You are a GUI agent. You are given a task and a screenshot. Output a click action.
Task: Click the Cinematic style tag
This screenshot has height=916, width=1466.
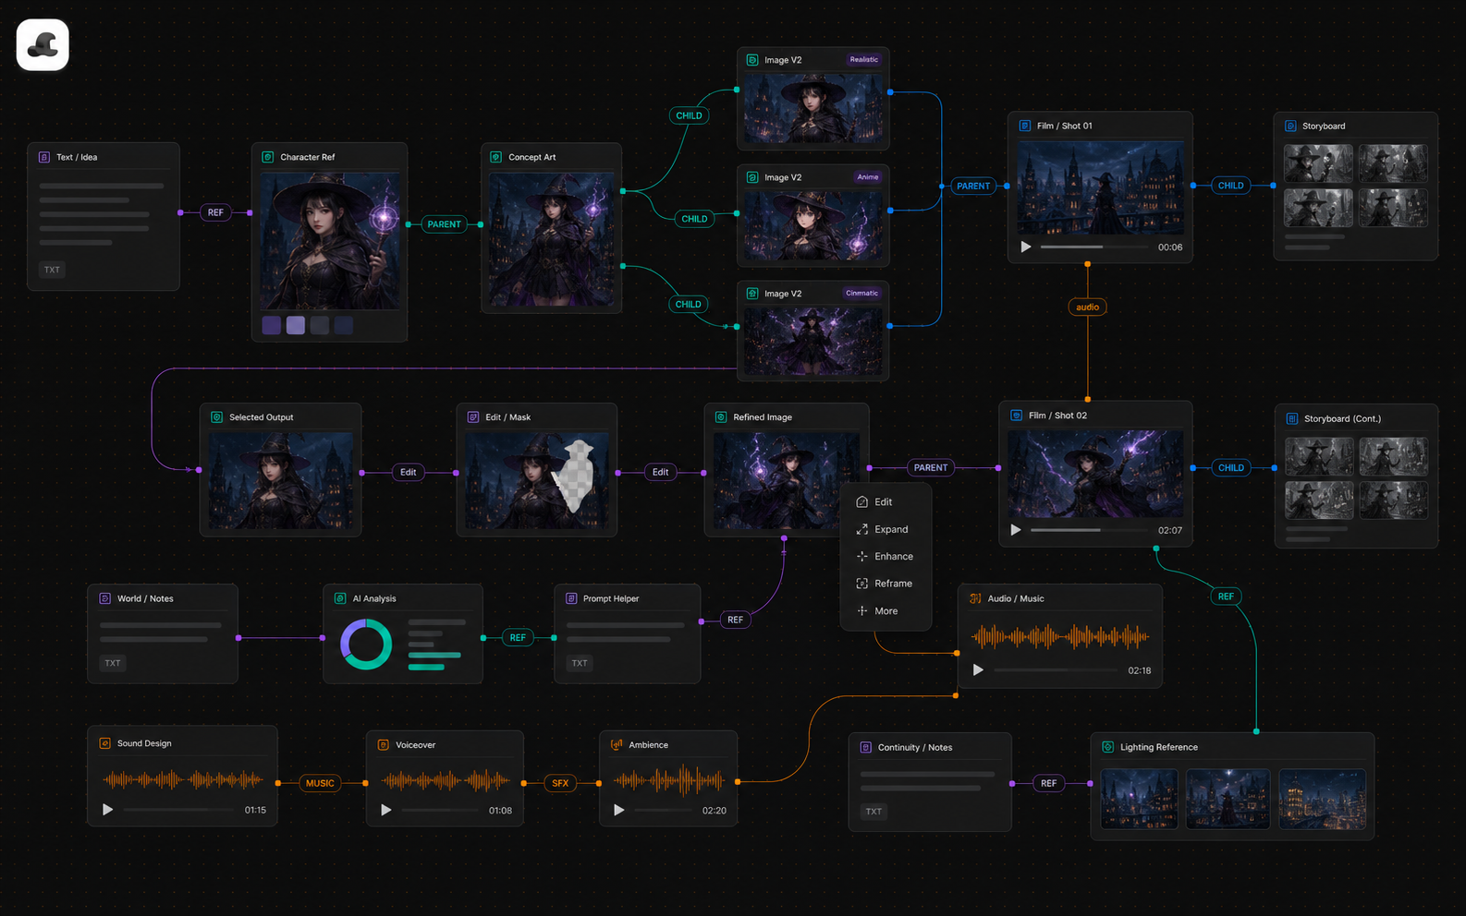[x=861, y=293]
